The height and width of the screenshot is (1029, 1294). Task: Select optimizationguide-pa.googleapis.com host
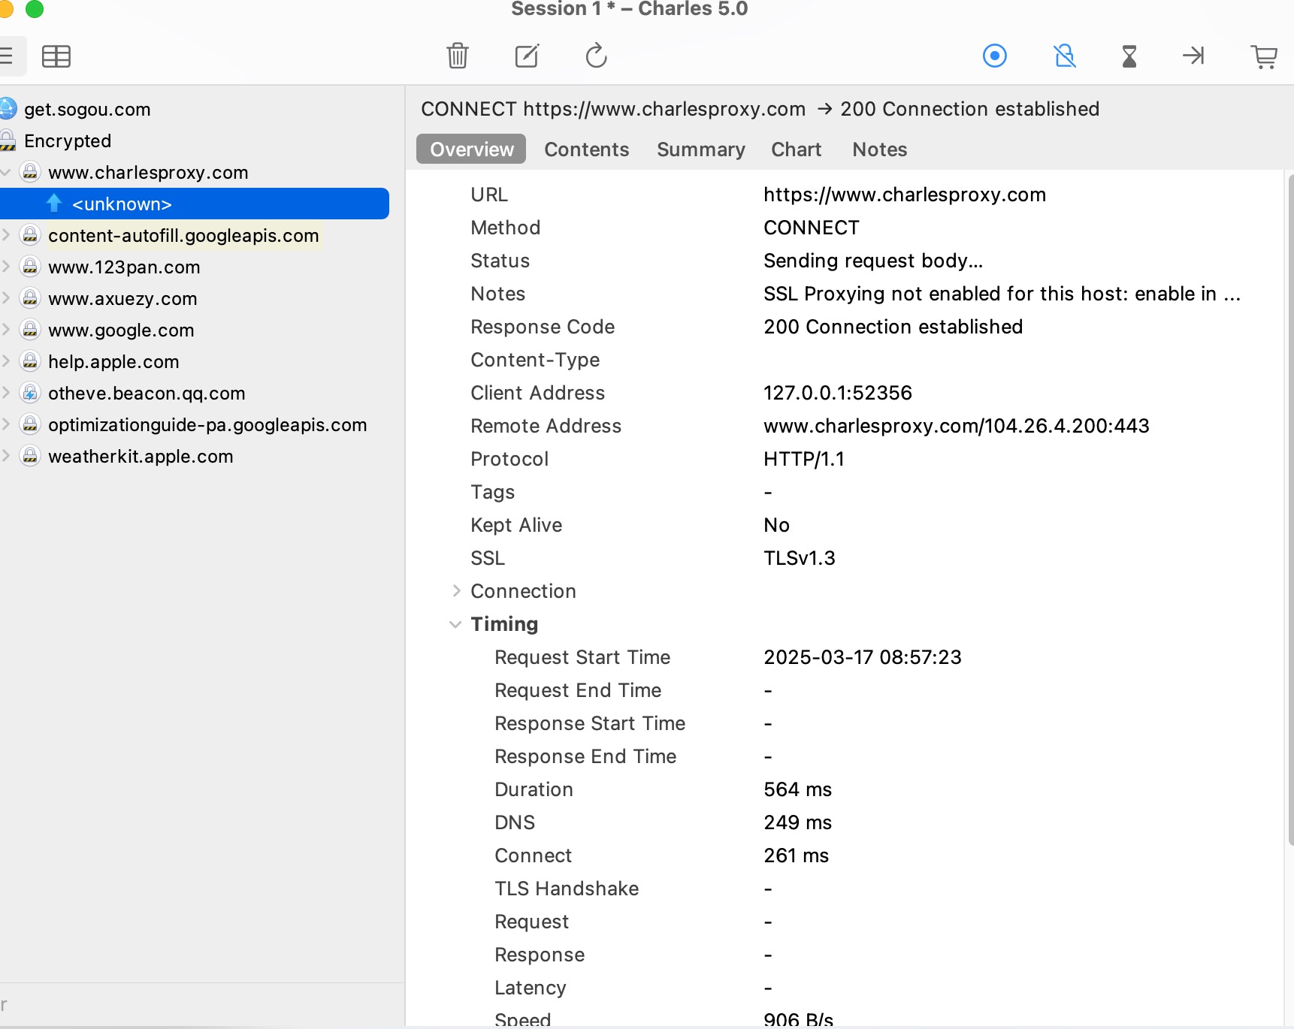click(x=207, y=424)
